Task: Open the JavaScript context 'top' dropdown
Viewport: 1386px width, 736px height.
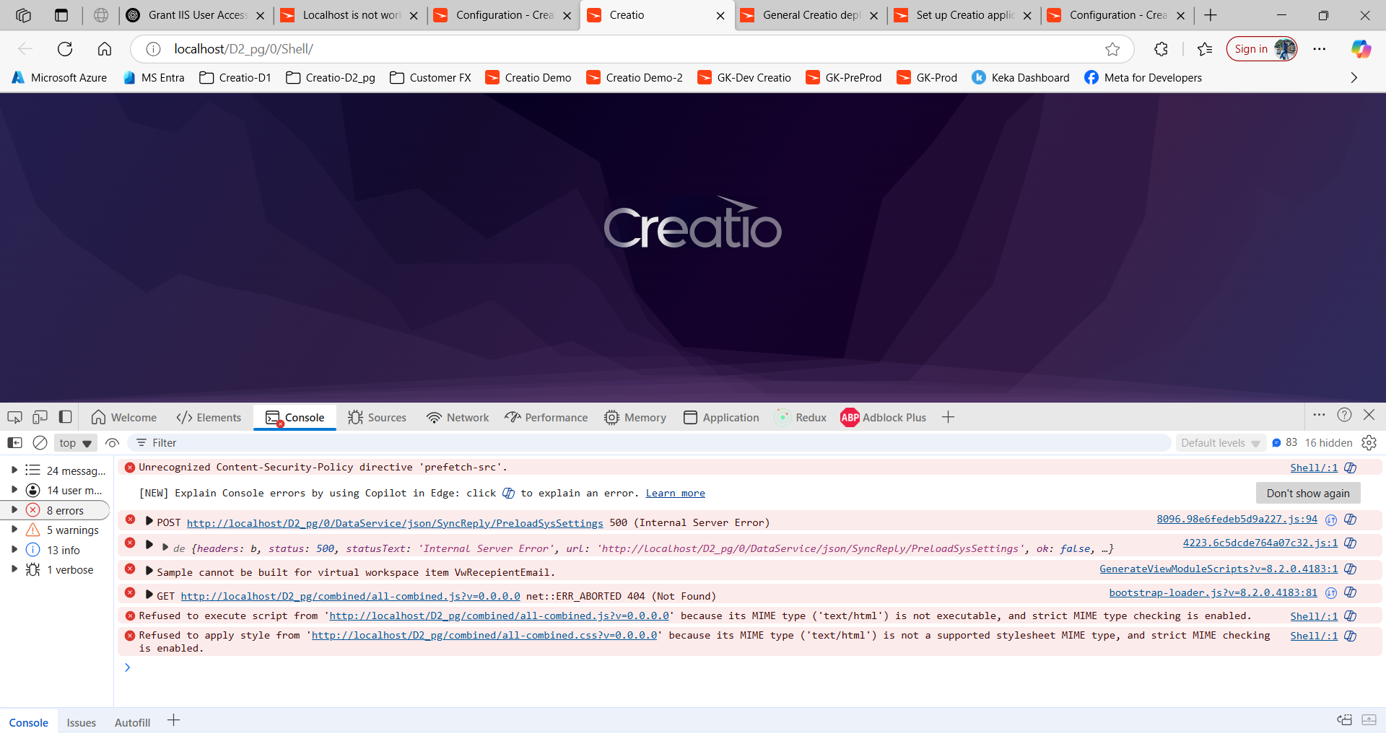Action: click(75, 443)
